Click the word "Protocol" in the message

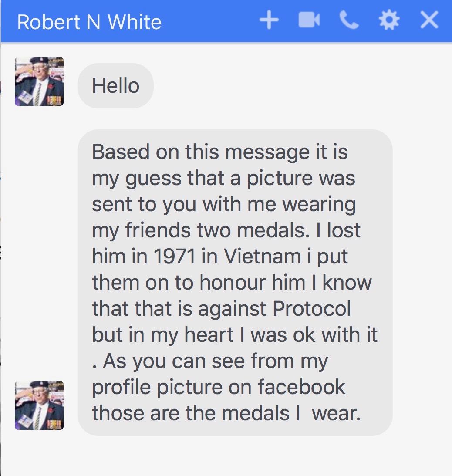pyautogui.click(x=311, y=309)
